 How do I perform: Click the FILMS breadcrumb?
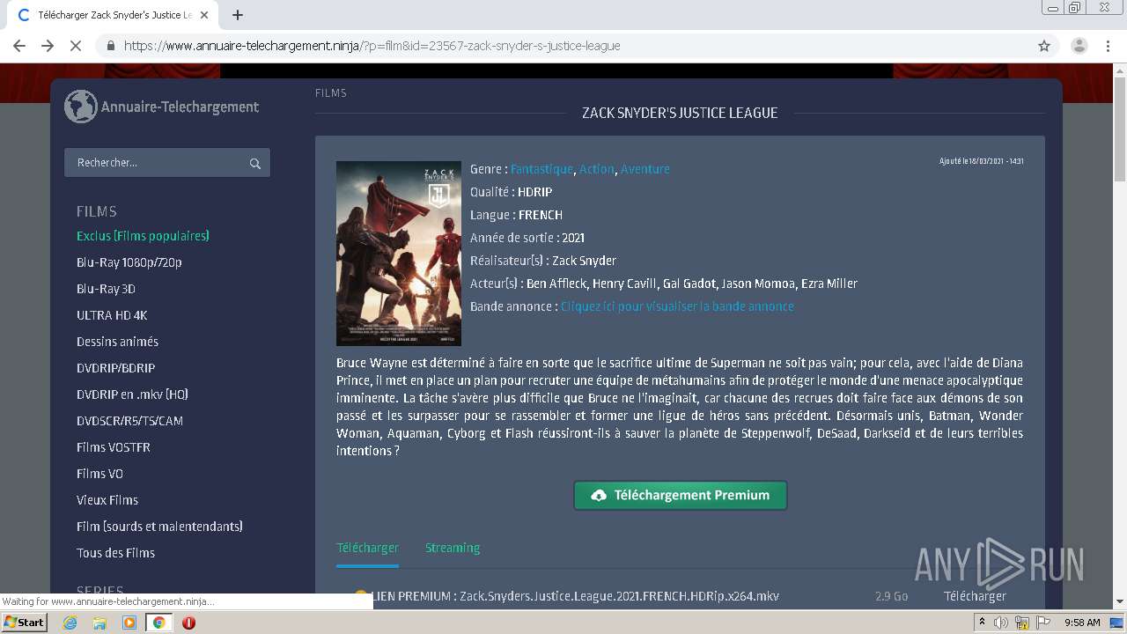(331, 93)
